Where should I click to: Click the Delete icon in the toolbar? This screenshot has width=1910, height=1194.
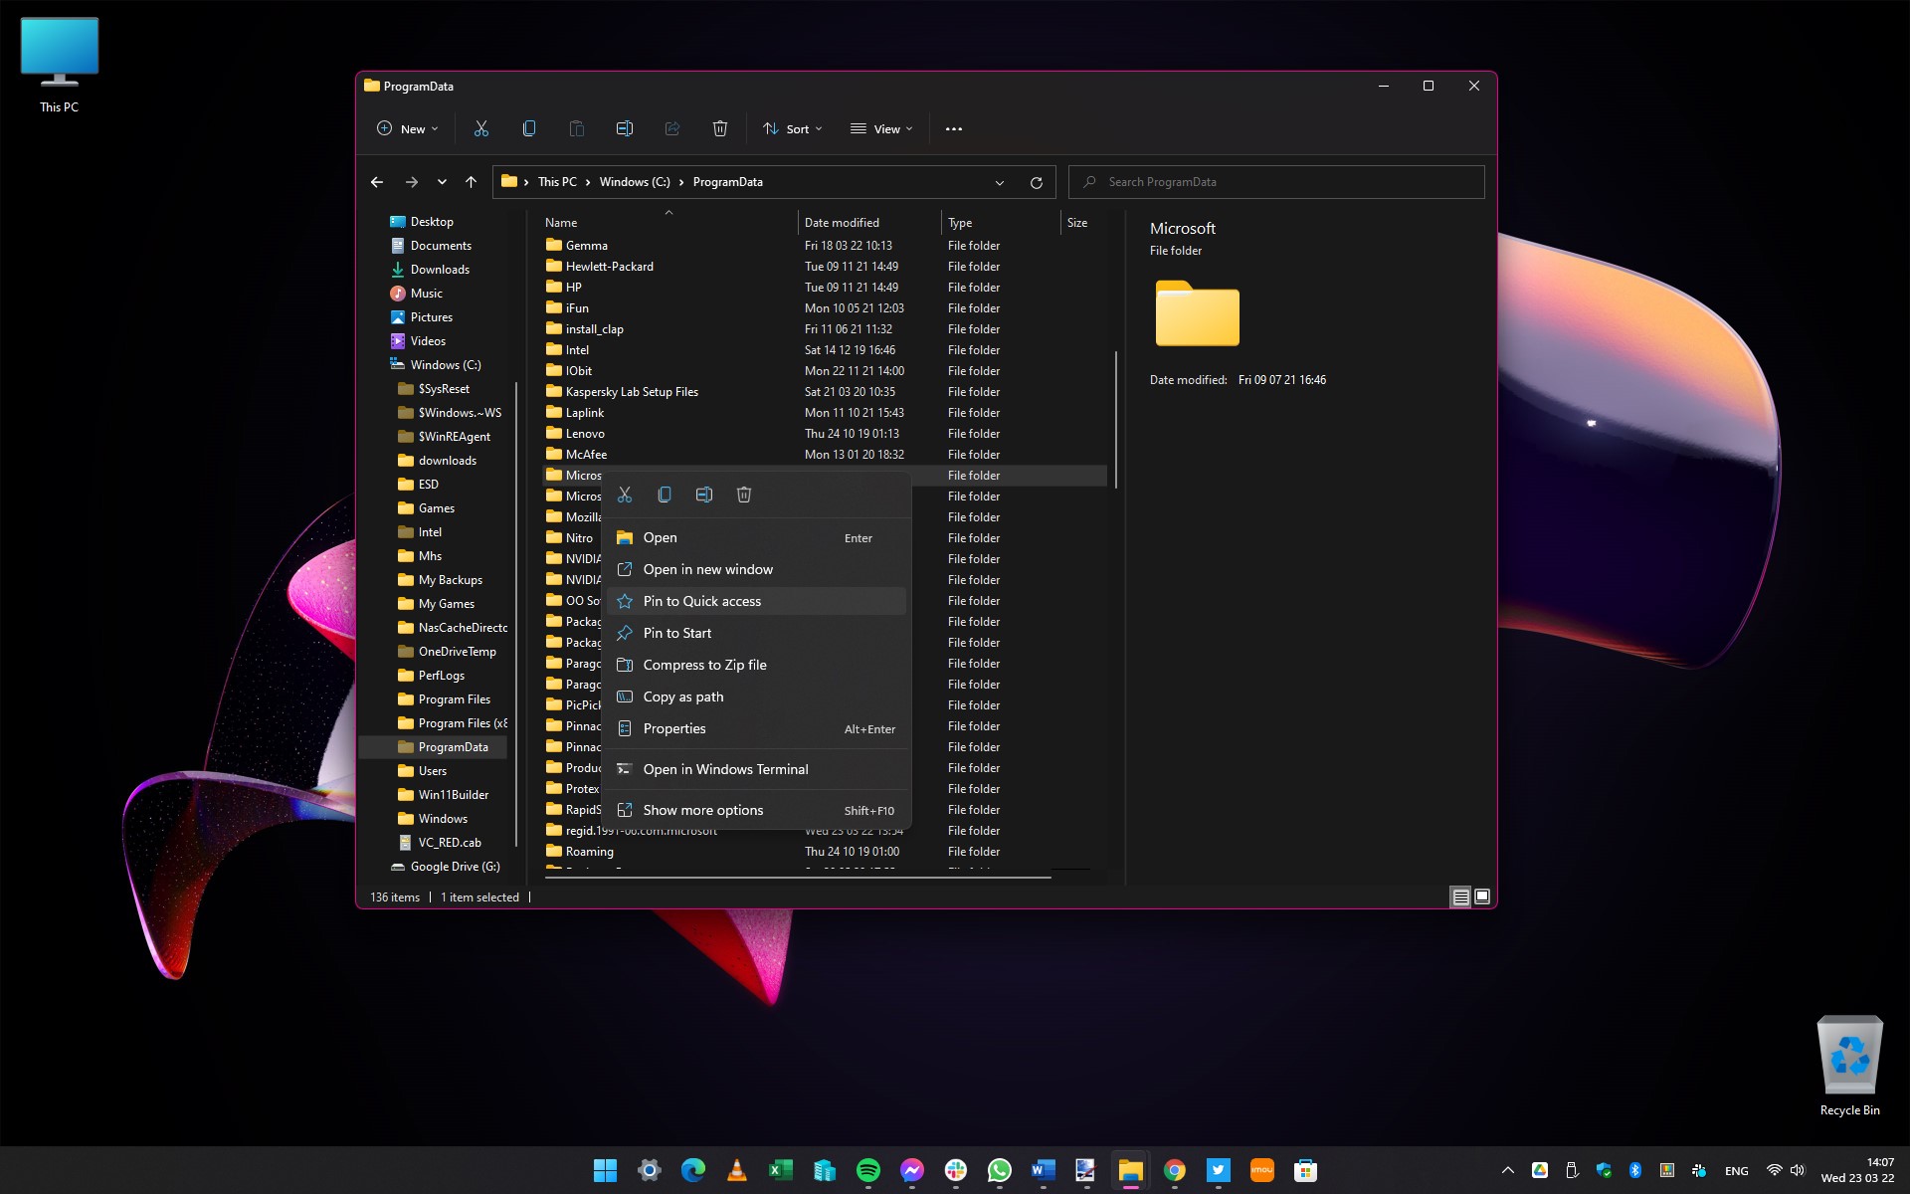720,128
